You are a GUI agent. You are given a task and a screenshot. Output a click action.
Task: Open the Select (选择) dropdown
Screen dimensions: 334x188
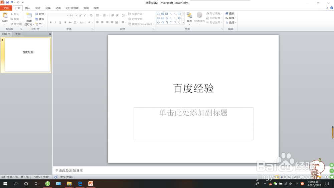231,23
